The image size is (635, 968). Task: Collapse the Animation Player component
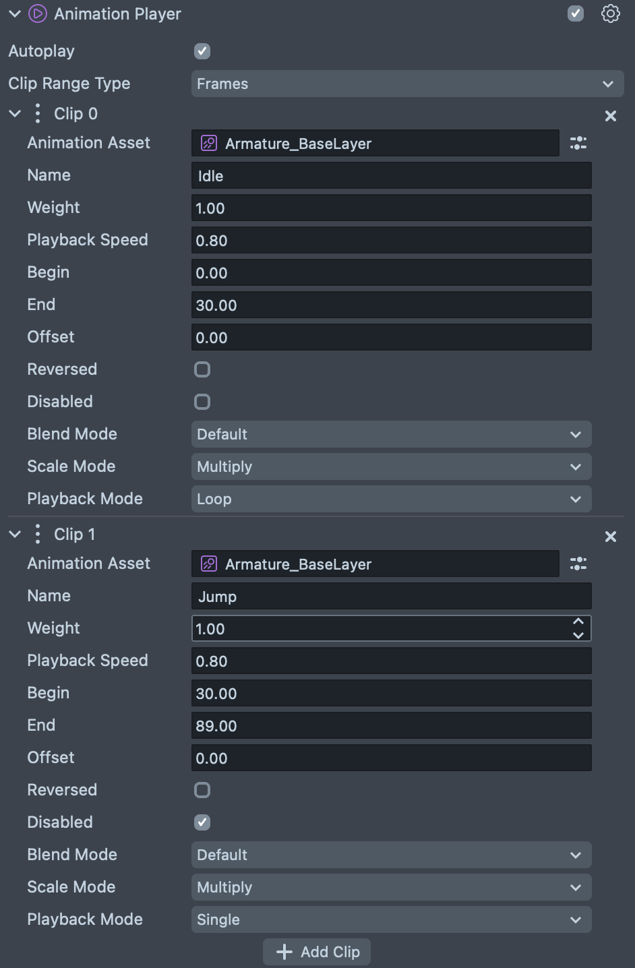click(15, 14)
